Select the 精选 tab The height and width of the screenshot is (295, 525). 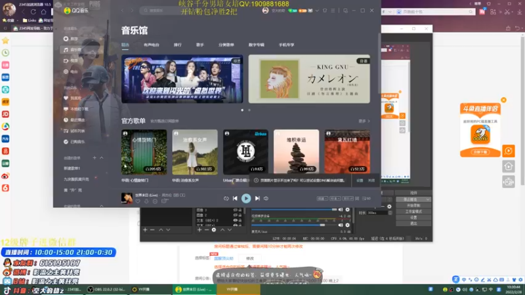pos(125,45)
